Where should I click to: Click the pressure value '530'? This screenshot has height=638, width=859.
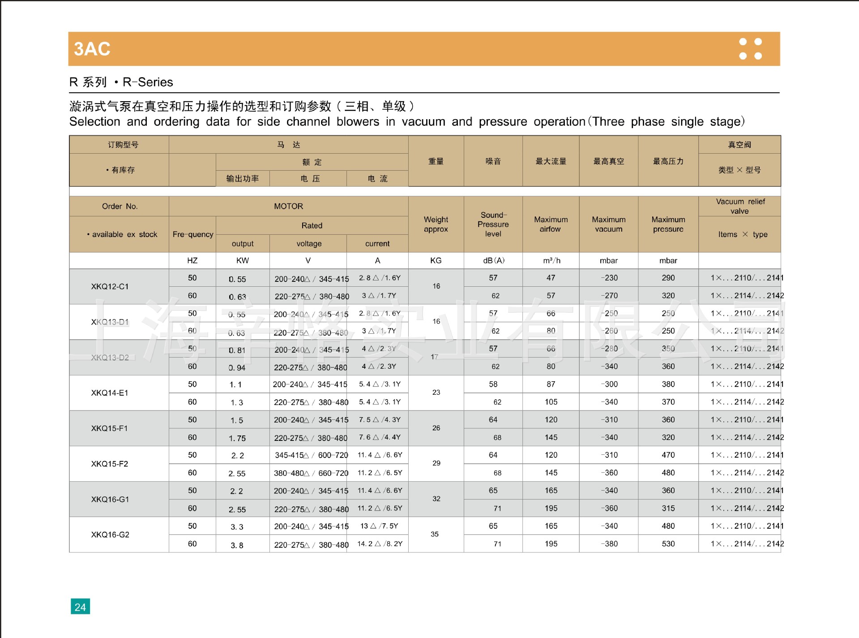(x=668, y=543)
